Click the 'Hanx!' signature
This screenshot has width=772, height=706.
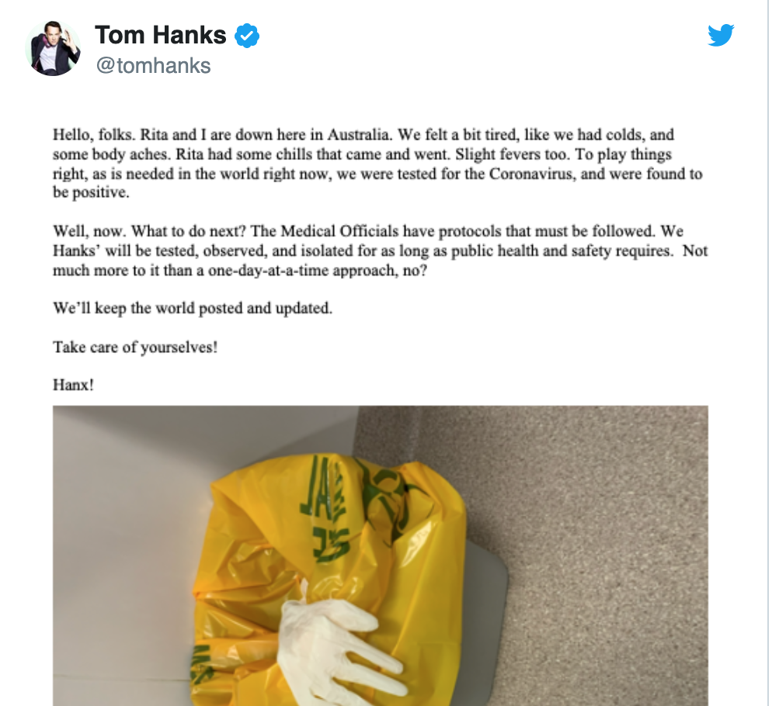point(73,385)
